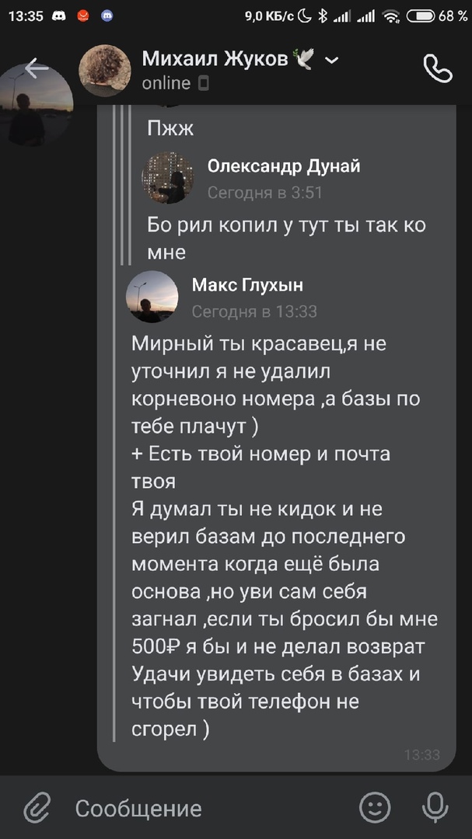Open the attachment paperclip menu
This screenshot has height=839, width=472.
point(36,808)
